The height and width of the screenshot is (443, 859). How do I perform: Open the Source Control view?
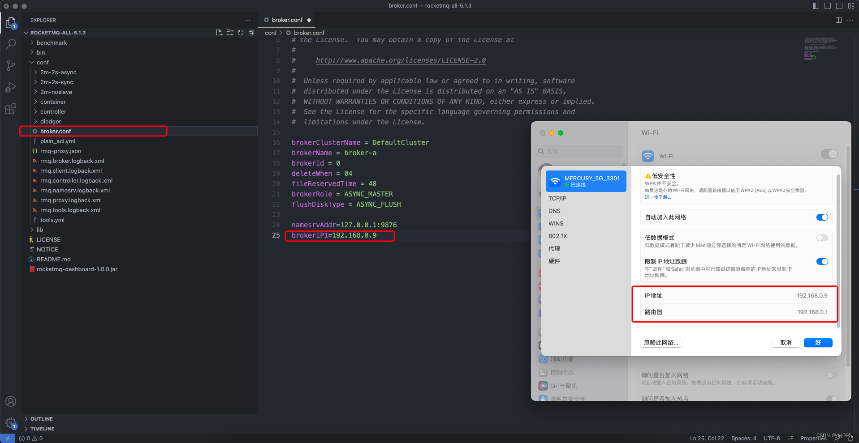point(11,65)
